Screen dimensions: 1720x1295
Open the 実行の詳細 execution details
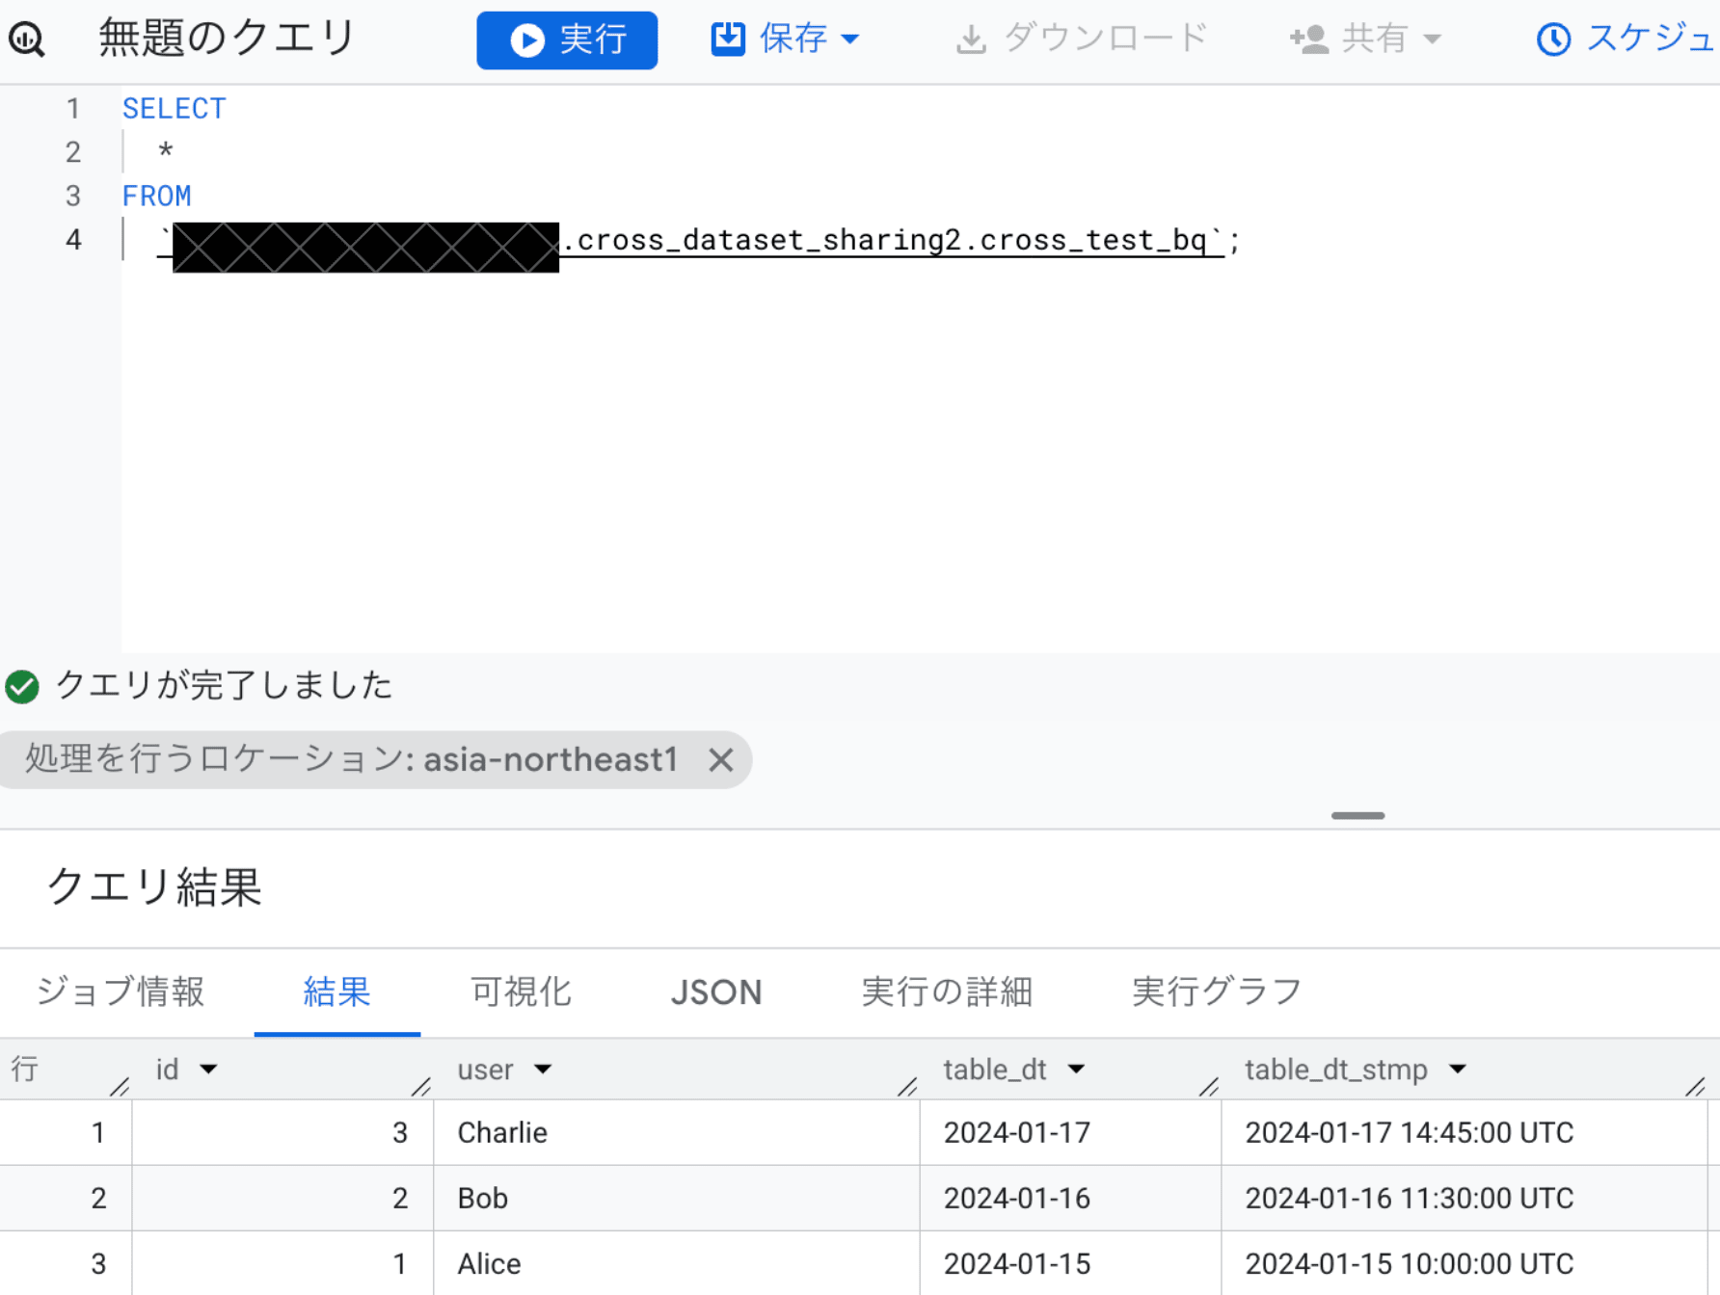coord(948,991)
